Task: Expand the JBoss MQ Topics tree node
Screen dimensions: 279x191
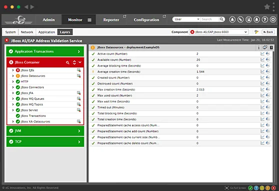Action: 13,104
